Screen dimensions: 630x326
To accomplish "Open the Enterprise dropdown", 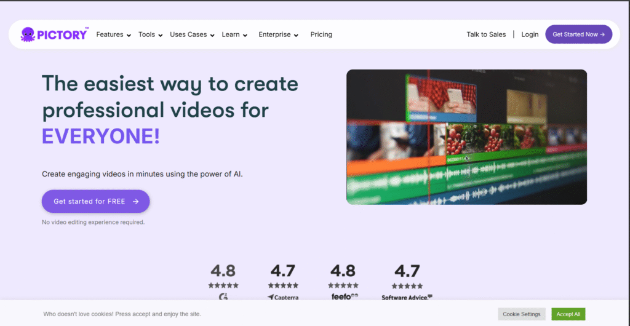I will click(279, 34).
